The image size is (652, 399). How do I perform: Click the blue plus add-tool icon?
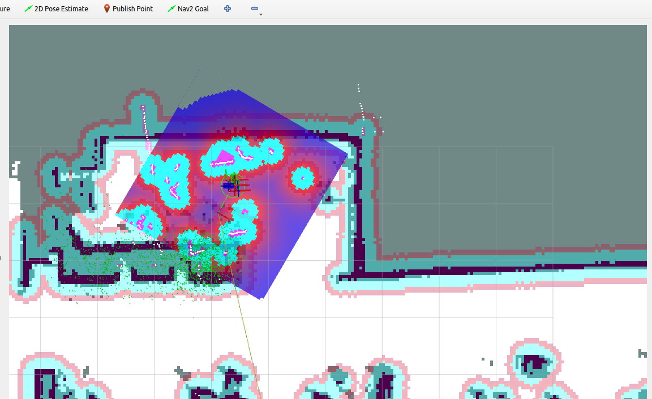[228, 9]
